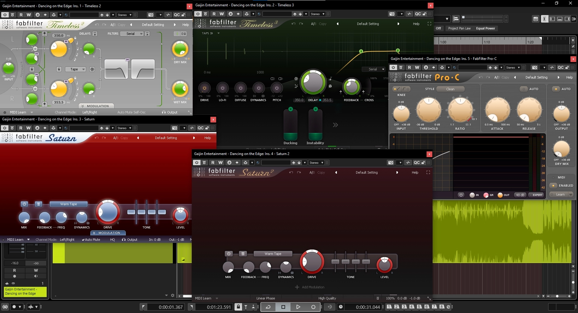The width and height of the screenshot is (578, 313).
Task: Open the Help menu in Timeless 2
Action: click(x=185, y=25)
